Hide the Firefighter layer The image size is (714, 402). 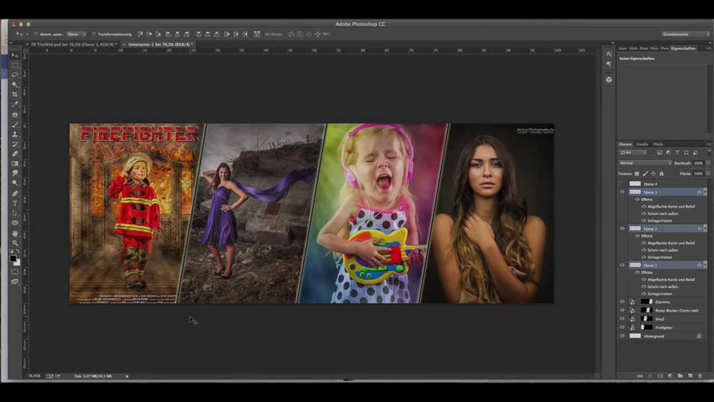pyautogui.click(x=623, y=328)
